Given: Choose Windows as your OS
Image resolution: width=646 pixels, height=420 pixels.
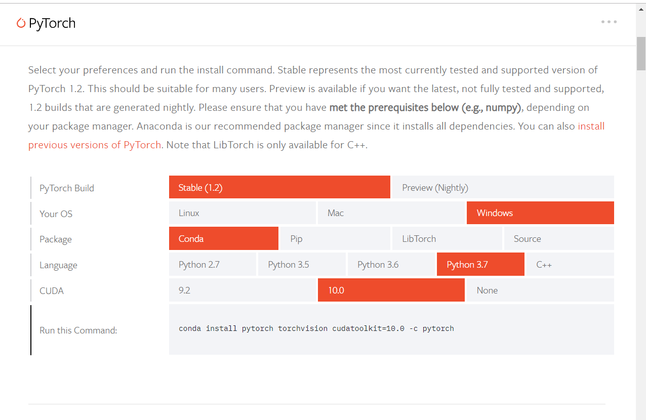Looking at the screenshot, I should pyautogui.click(x=540, y=213).
